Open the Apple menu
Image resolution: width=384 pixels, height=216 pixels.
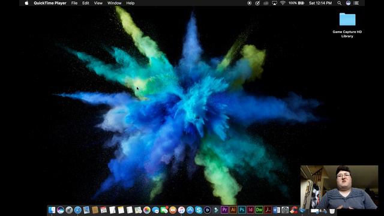tap(26, 3)
